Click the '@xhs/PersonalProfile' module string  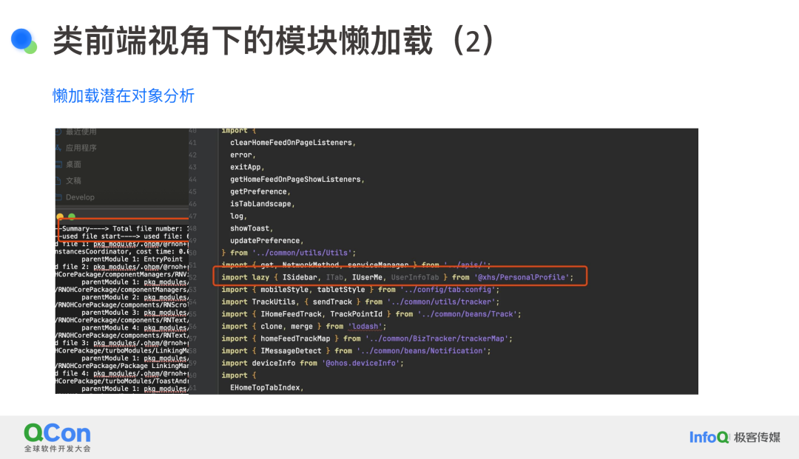522,277
